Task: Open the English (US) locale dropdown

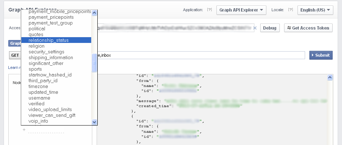Action: click(315, 10)
